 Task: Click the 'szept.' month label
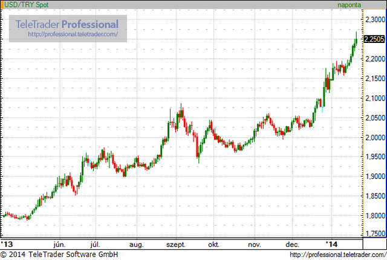(x=176, y=245)
